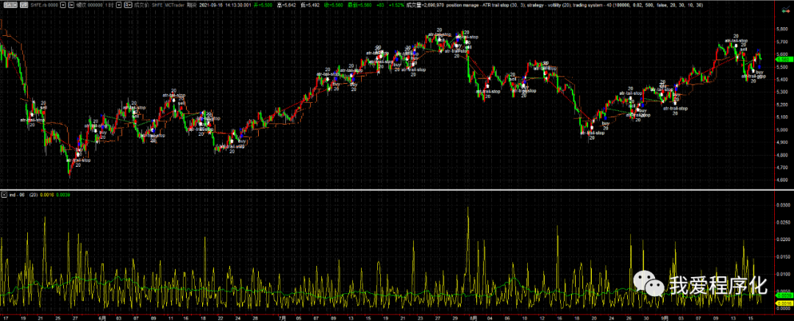
Task: Click the green indicator value 0.0039 in the subchart header
Action: coord(62,195)
